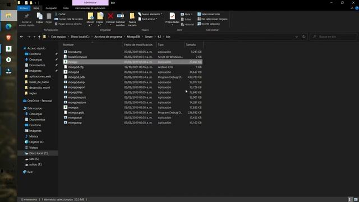Open Escritorio under Acceso rápido
This screenshot has width=359, height=202.
click(35, 54)
